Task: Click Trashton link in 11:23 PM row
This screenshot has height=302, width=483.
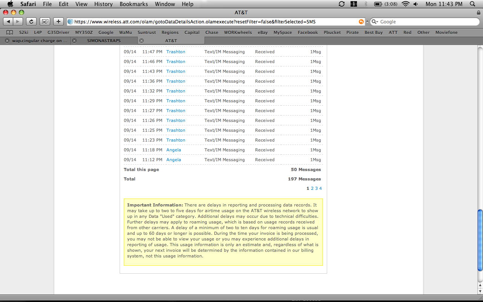Action: 176,140
